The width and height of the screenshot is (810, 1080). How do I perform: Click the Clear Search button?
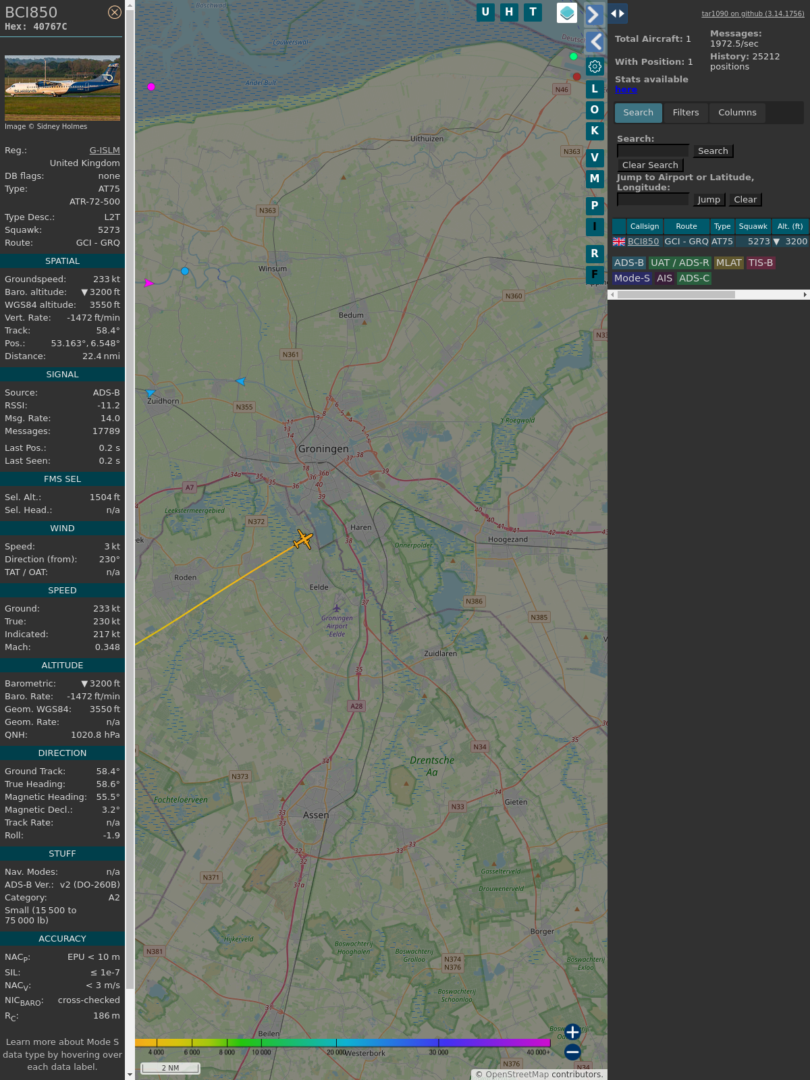(x=650, y=165)
